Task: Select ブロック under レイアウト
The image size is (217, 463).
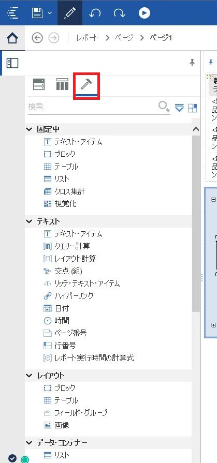Action: pyautogui.click(x=60, y=388)
